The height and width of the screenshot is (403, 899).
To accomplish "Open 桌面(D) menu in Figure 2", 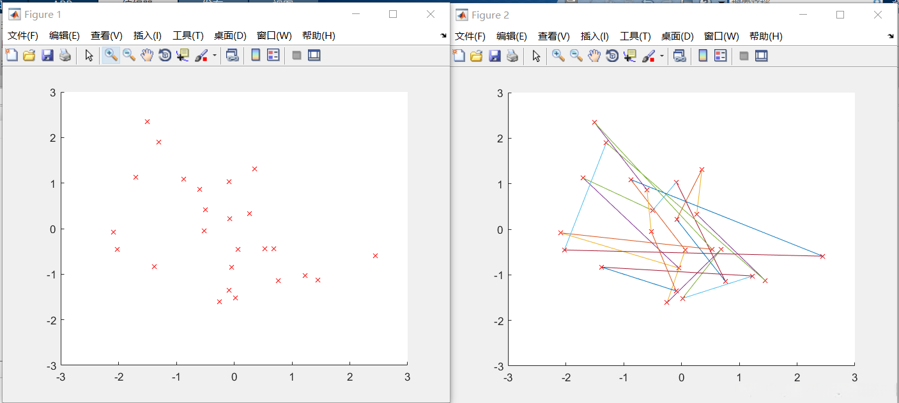I will coord(677,36).
